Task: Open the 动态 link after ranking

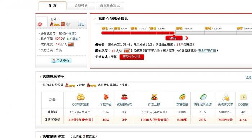Action: click(x=75, y=39)
